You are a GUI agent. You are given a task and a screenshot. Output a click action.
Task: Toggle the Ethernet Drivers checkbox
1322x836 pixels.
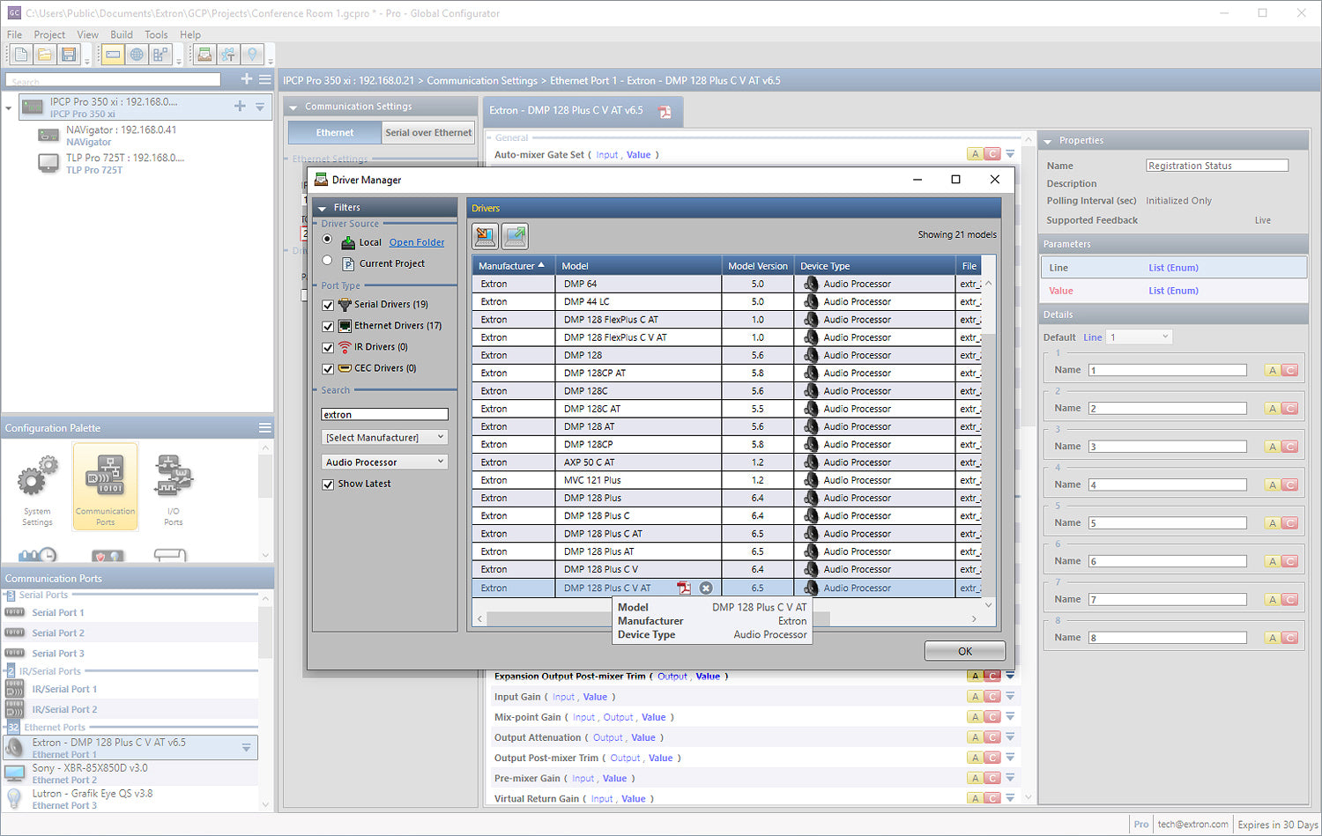[328, 326]
